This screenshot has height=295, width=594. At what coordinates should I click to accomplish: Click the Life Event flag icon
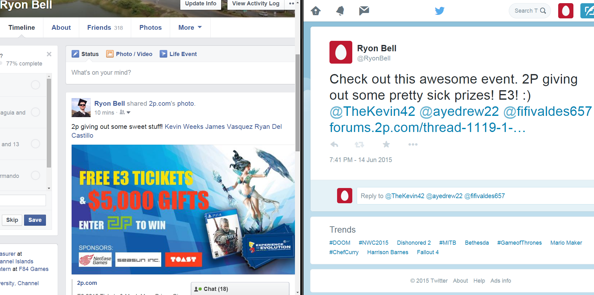163,54
